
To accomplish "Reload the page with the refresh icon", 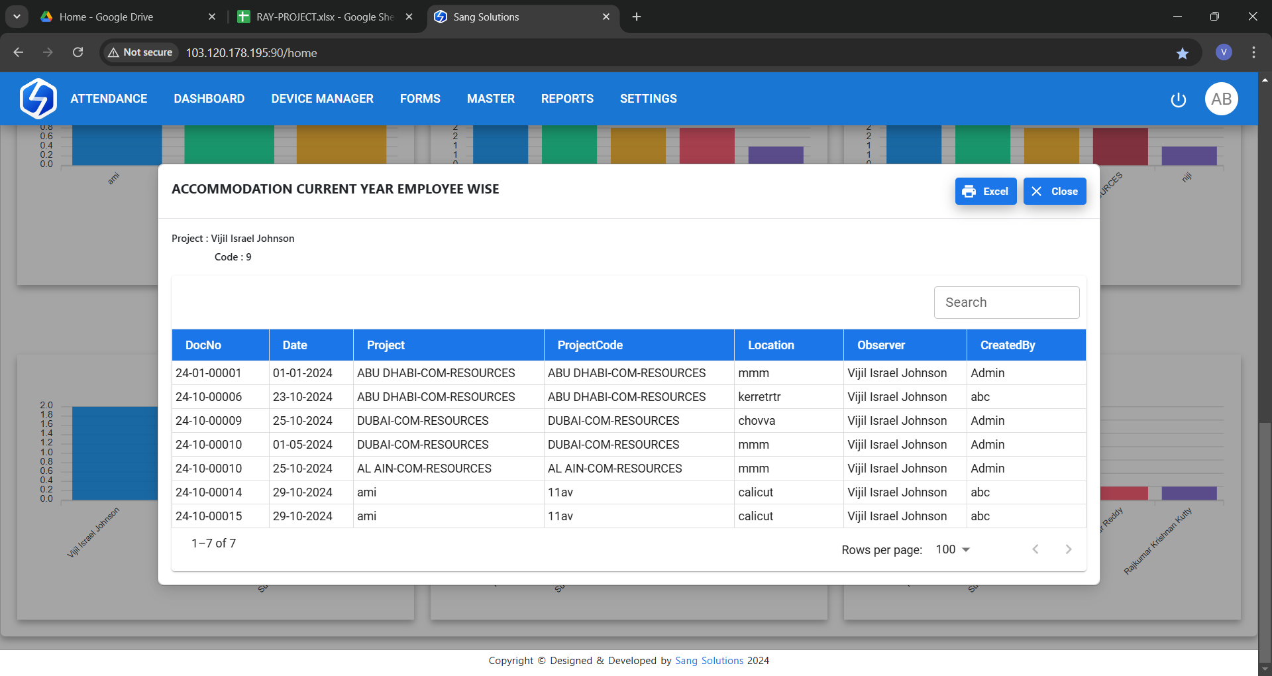I will (78, 52).
